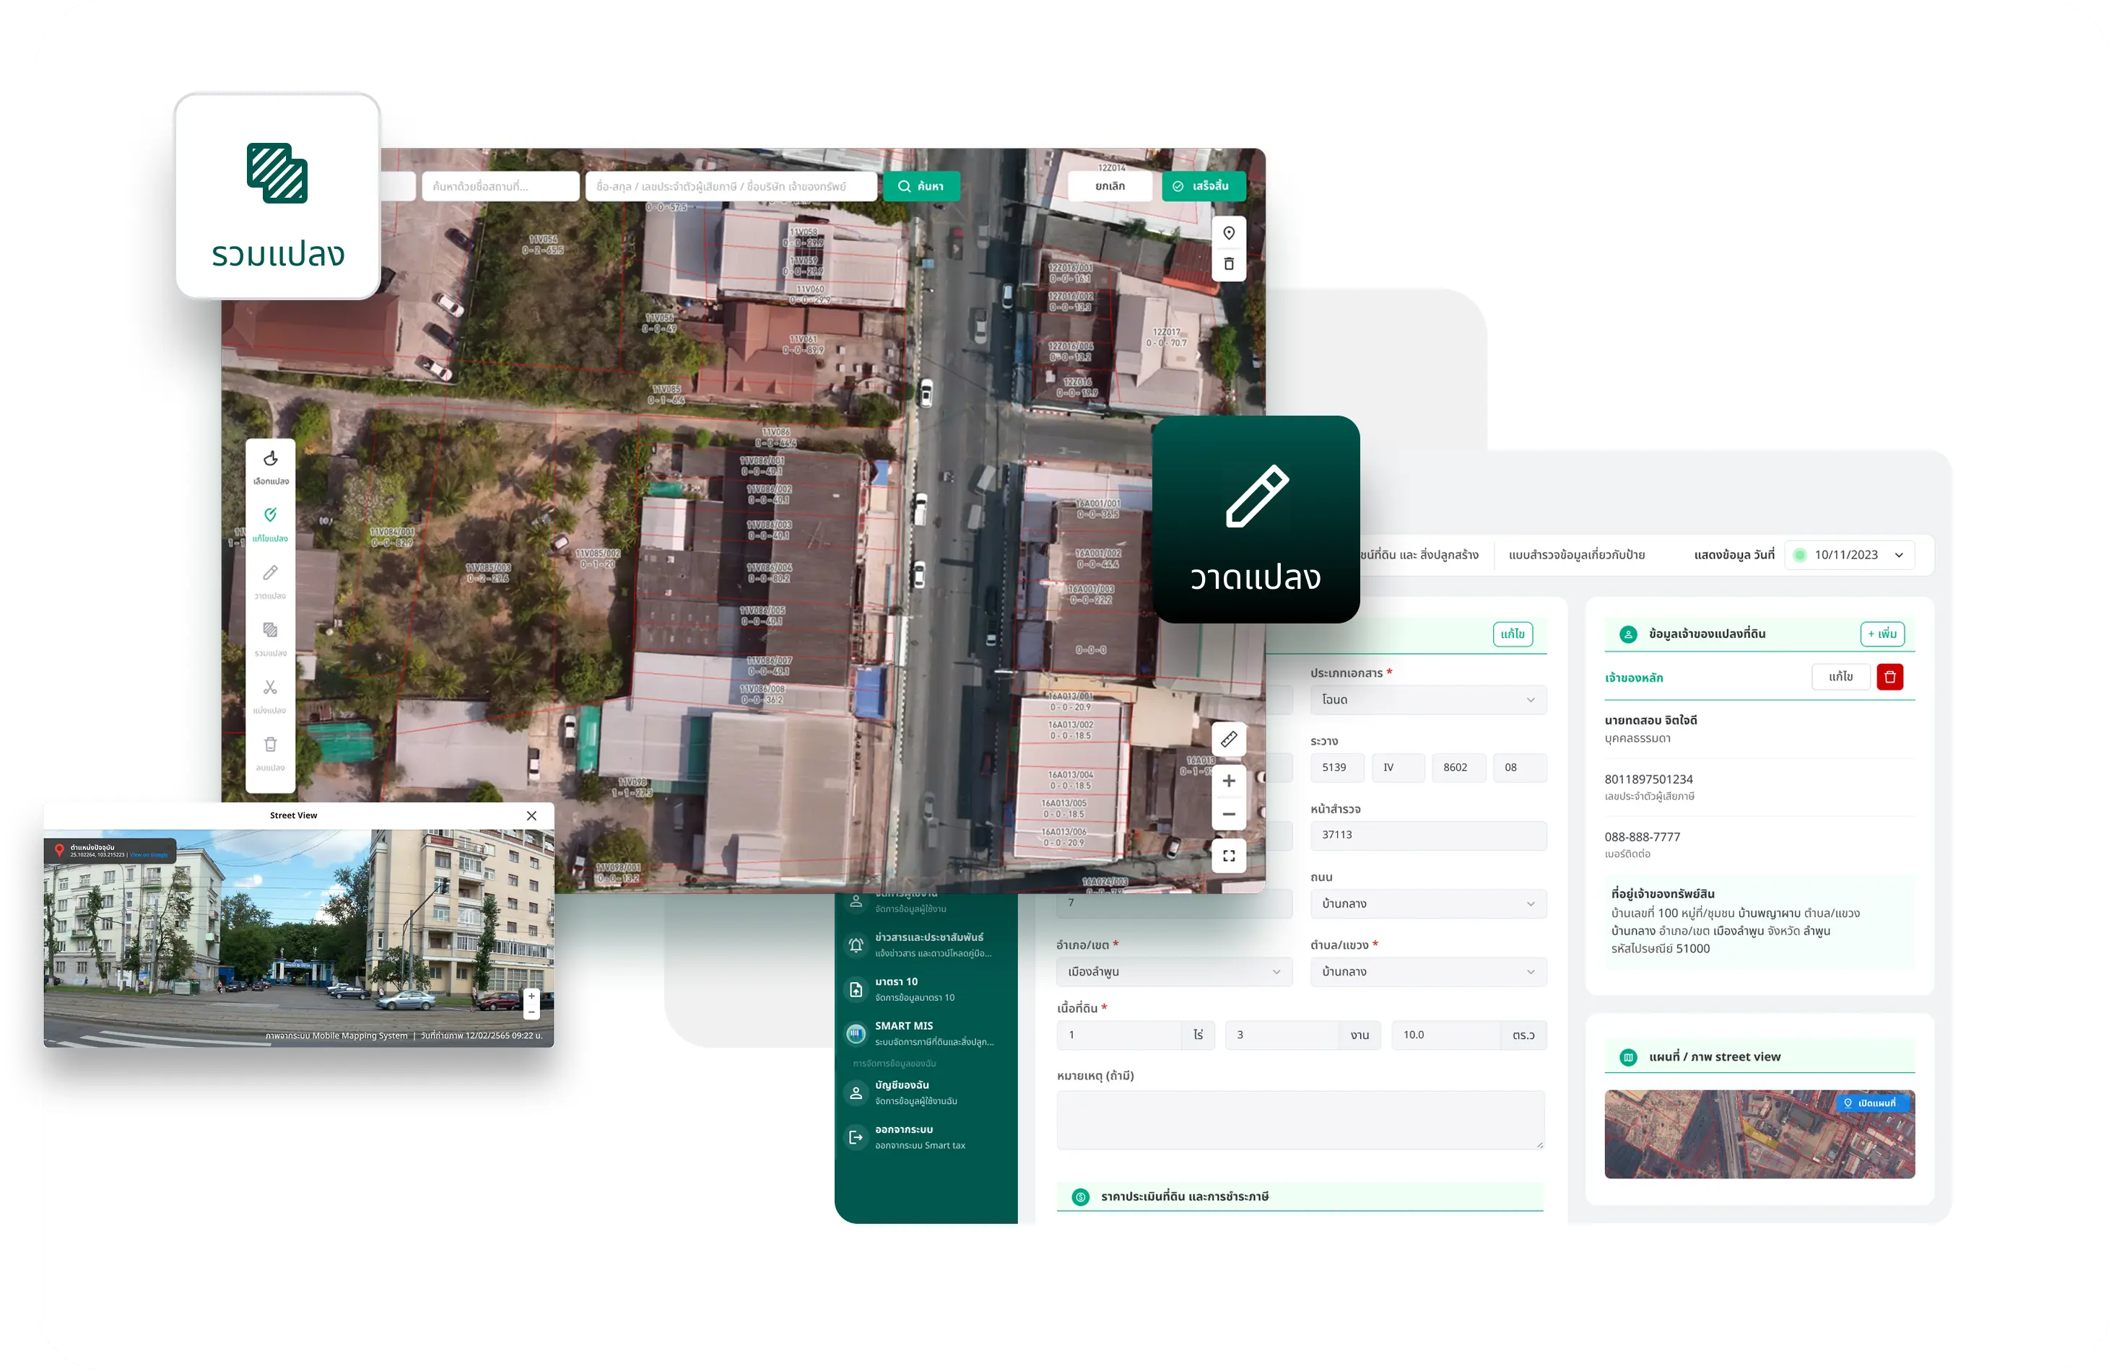2114x1371 pixels.
Task: Delete the main owner with the red trash button
Action: (x=1889, y=677)
